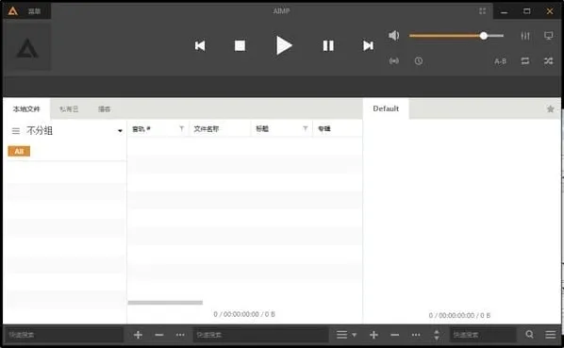Start playback with the Play button
Viewport: 564px width, 348px height.
pos(284,45)
